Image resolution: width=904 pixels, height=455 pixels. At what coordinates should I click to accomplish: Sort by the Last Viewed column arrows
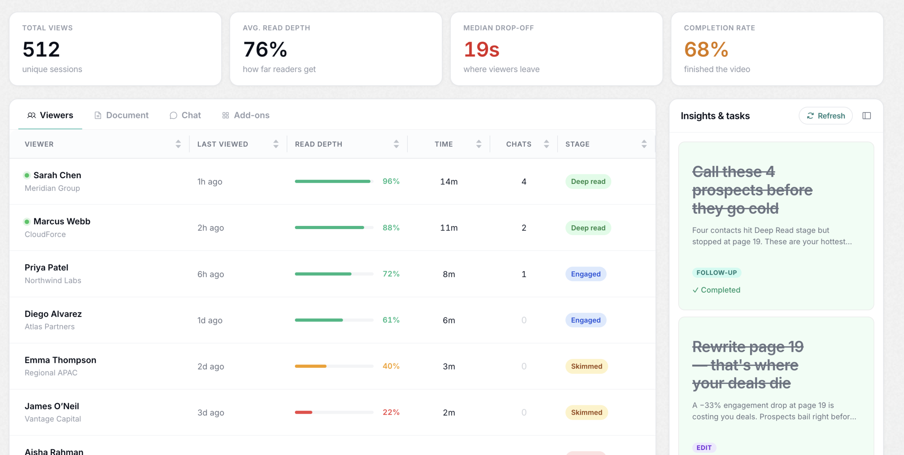[276, 144]
